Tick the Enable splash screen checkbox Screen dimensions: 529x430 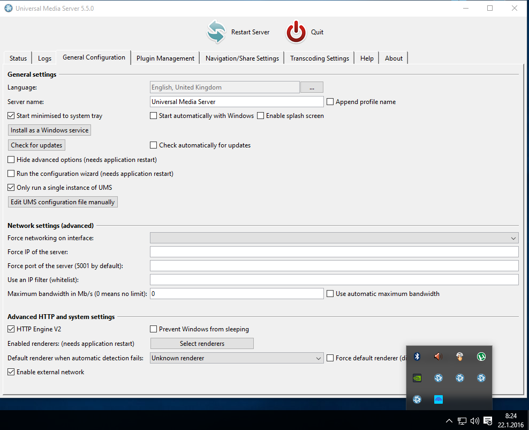[260, 116]
